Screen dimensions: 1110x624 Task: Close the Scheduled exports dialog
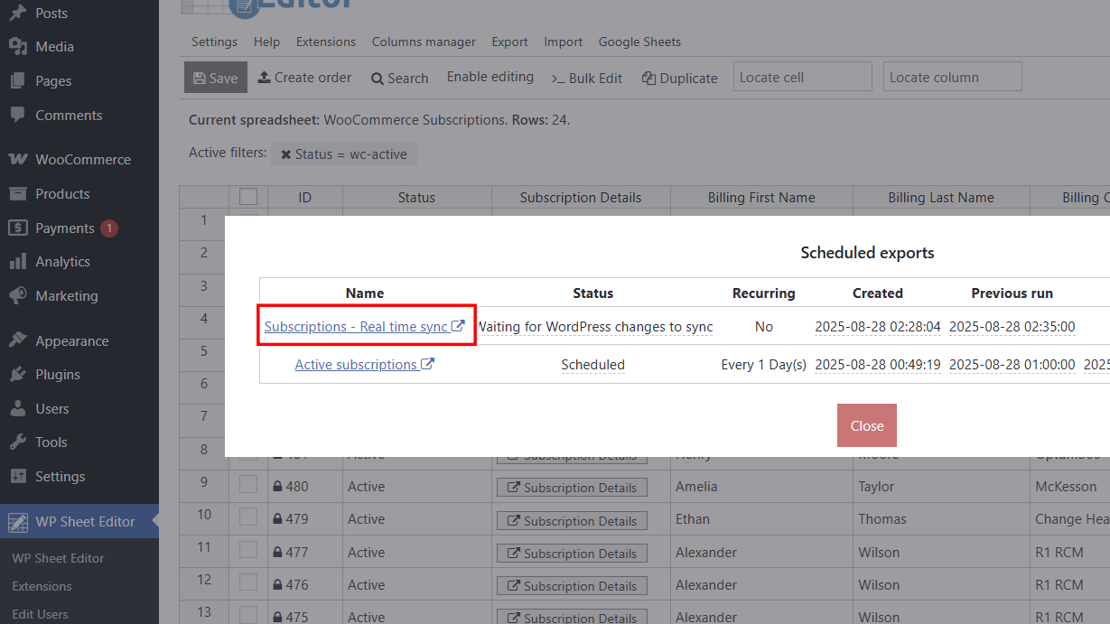click(x=867, y=425)
